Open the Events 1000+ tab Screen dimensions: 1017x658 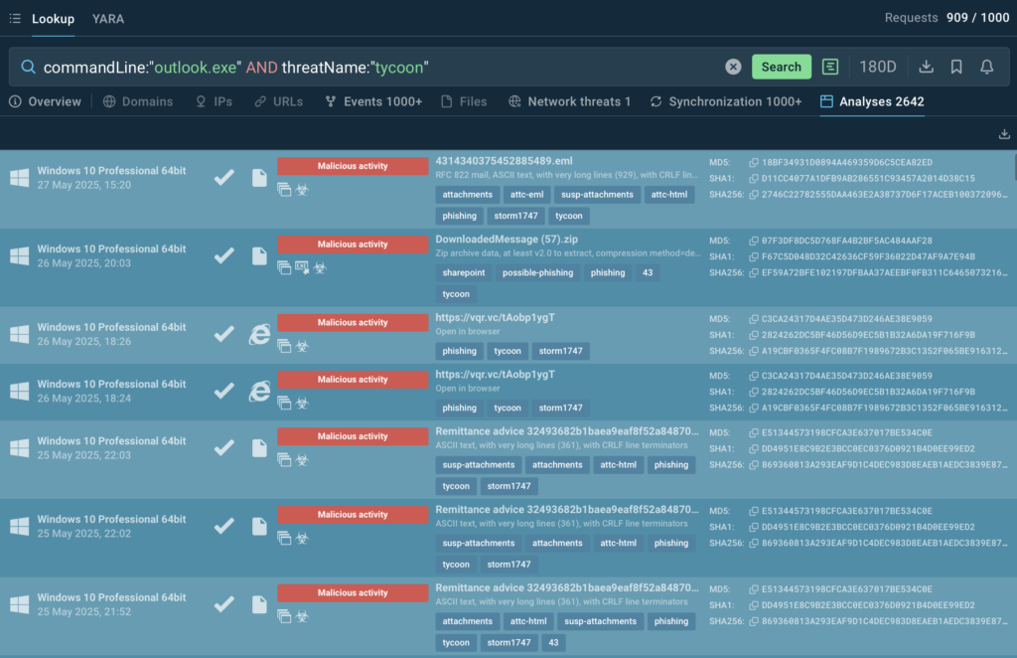[373, 101]
